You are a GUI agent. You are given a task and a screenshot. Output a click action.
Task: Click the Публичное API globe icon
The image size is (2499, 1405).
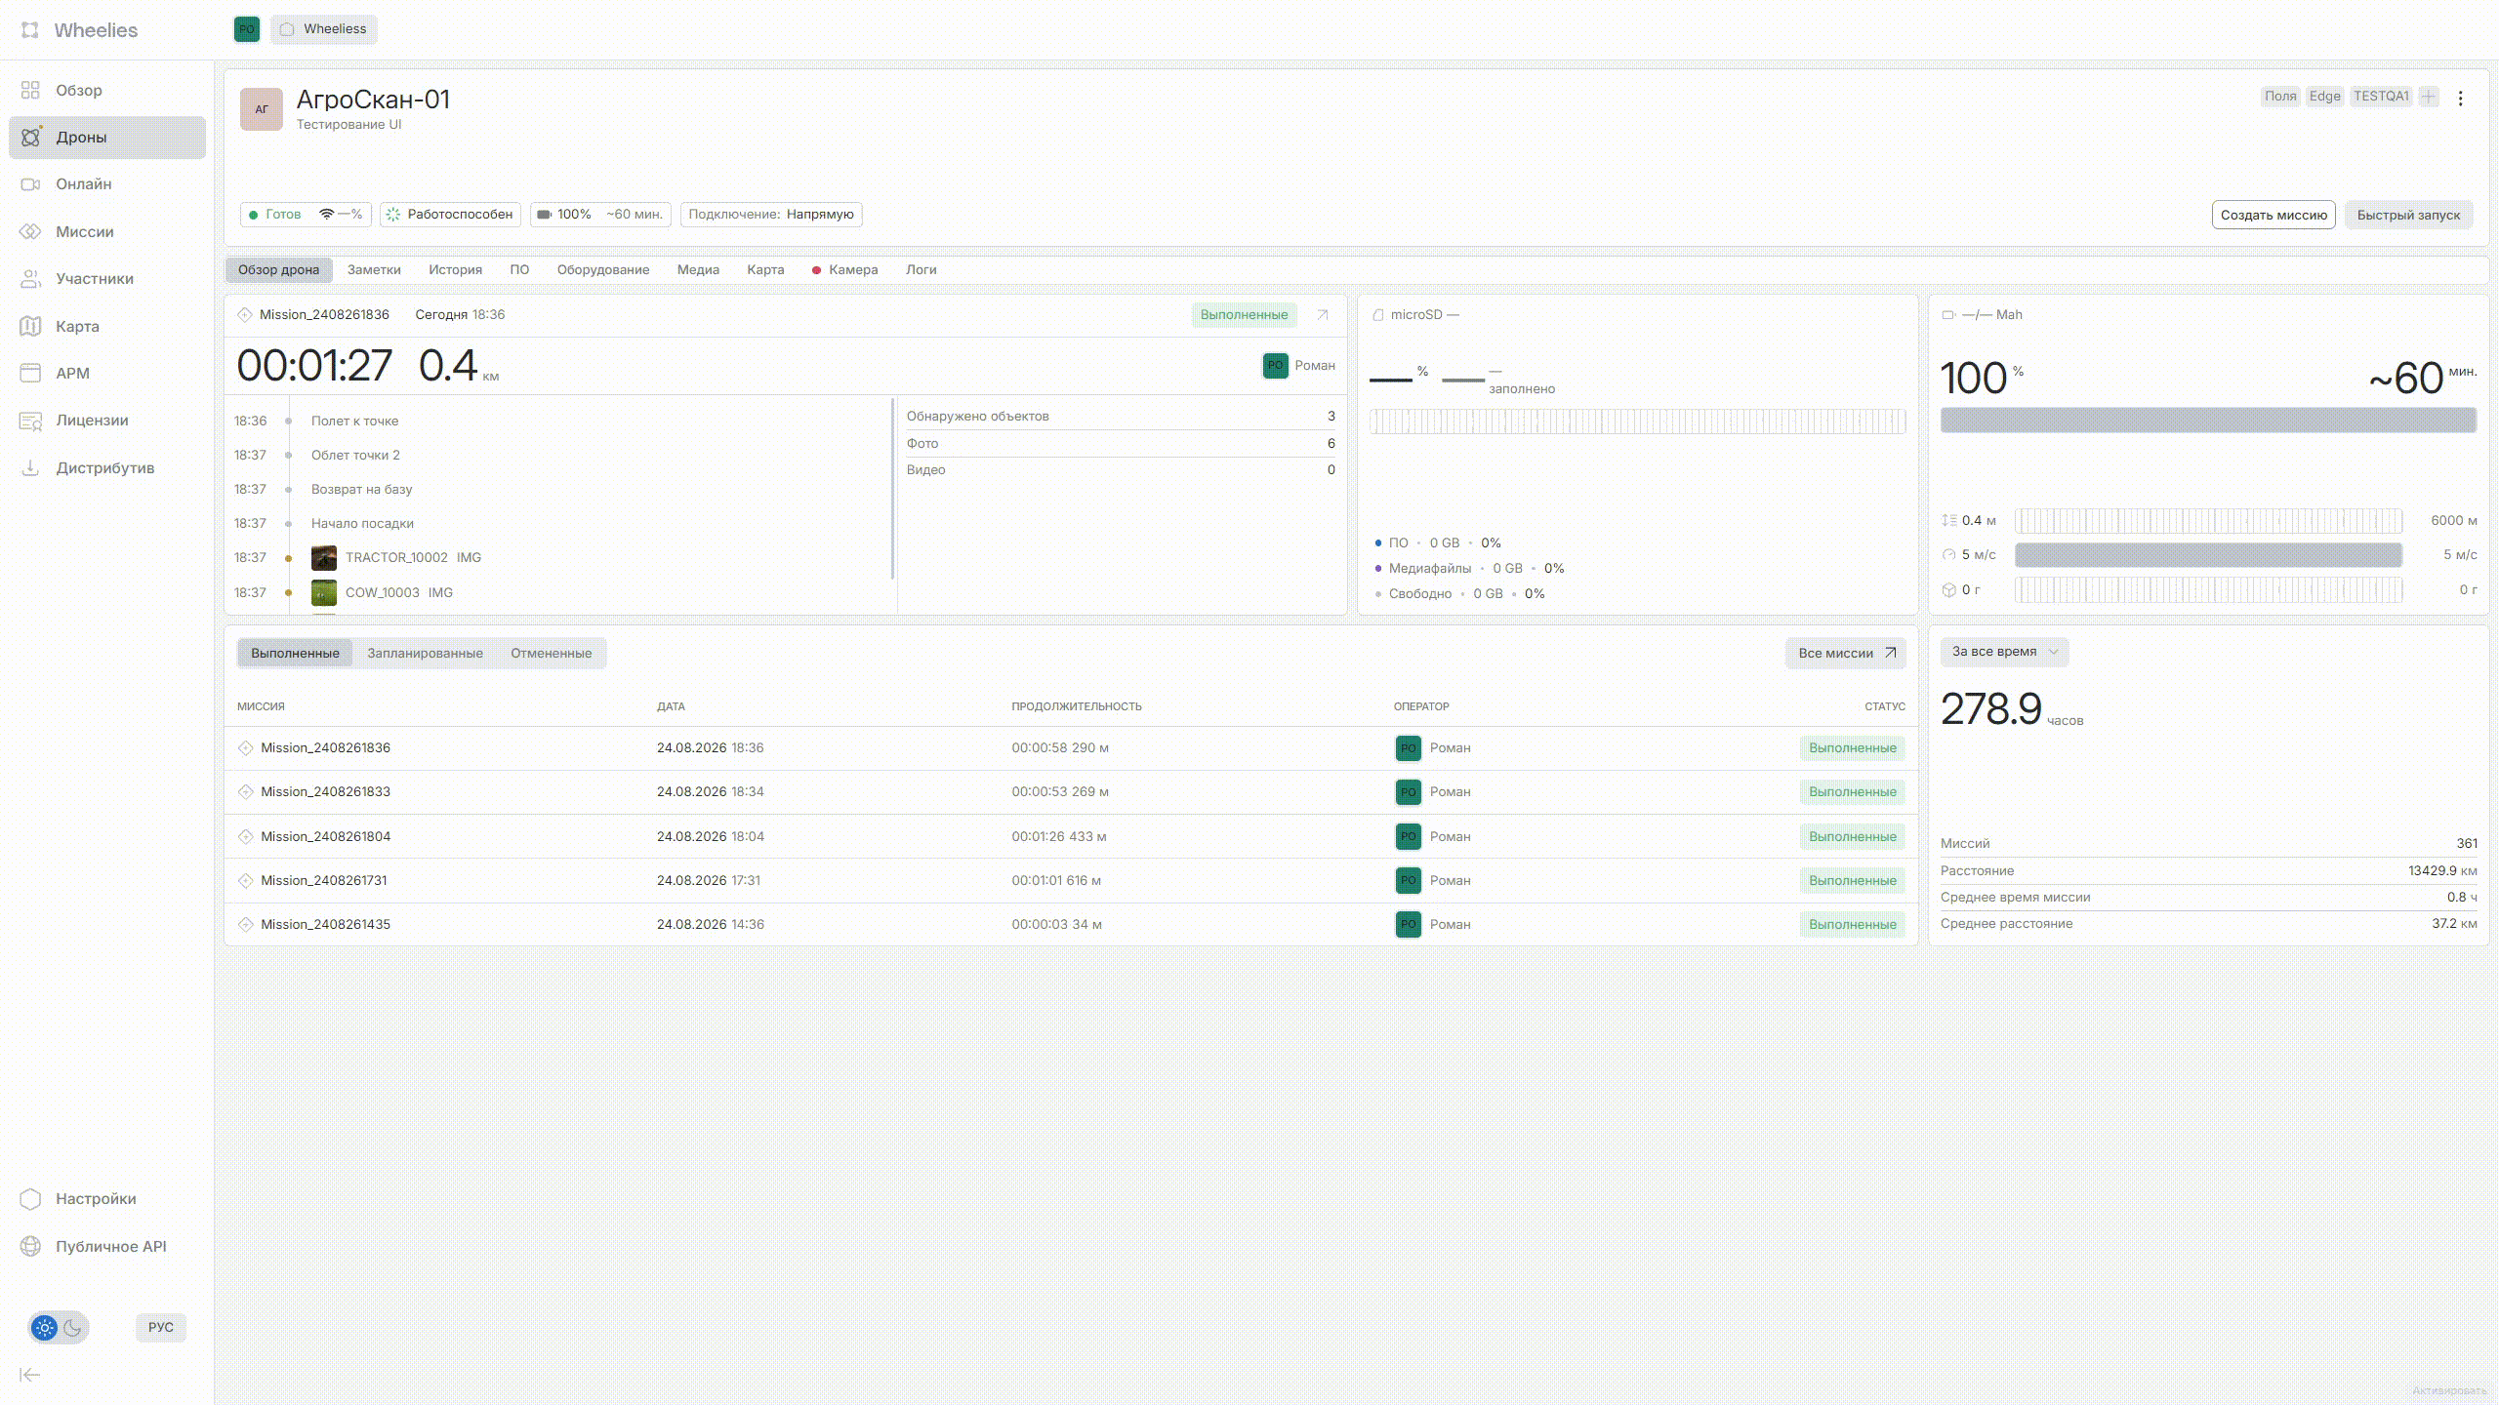click(30, 1246)
